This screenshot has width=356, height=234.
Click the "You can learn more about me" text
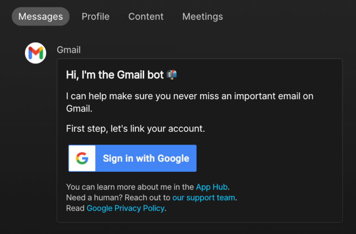(130, 187)
